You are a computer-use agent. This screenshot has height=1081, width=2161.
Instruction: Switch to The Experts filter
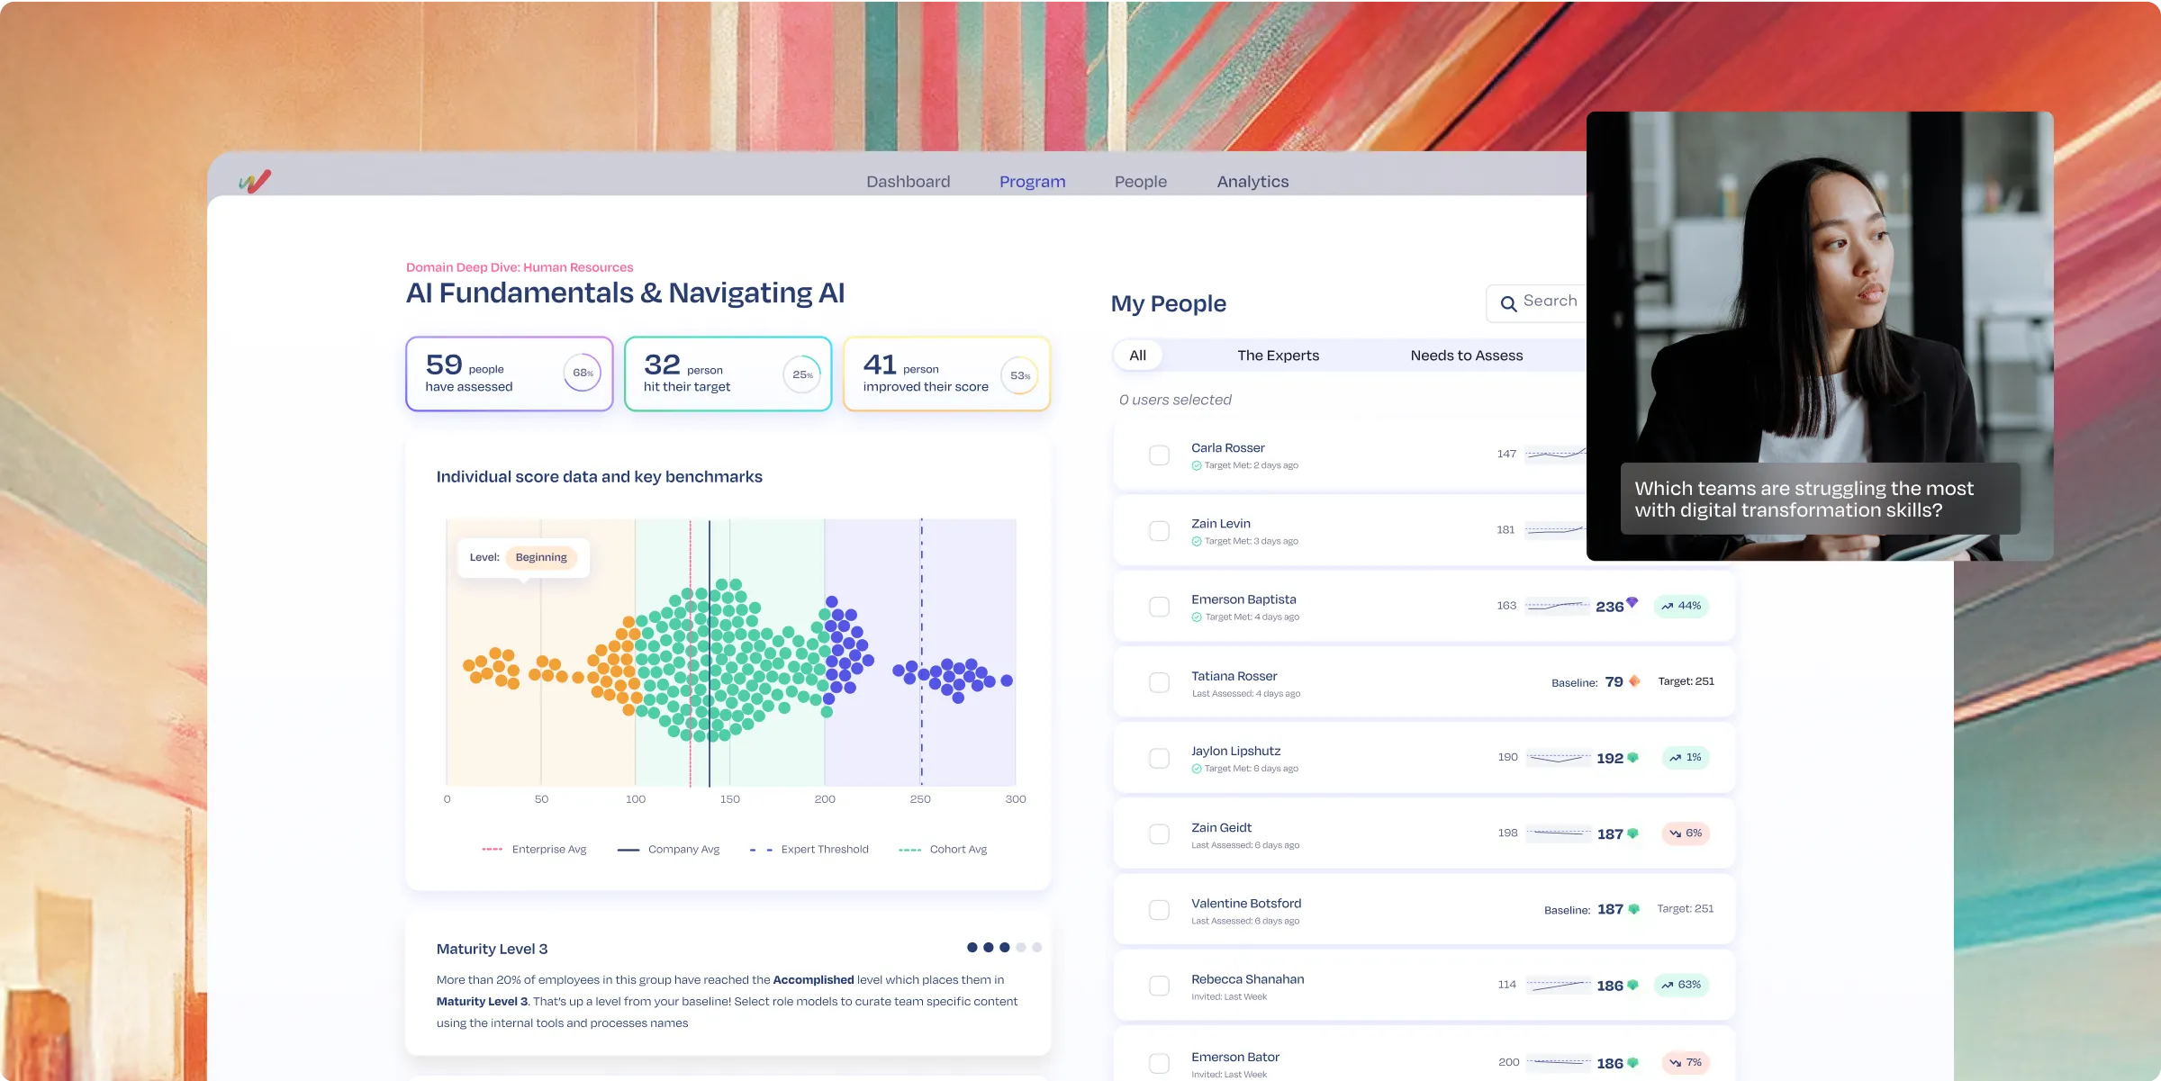tap(1278, 356)
